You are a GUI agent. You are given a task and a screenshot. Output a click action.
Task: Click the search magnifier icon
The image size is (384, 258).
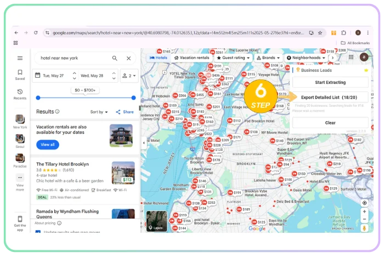coord(115,58)
